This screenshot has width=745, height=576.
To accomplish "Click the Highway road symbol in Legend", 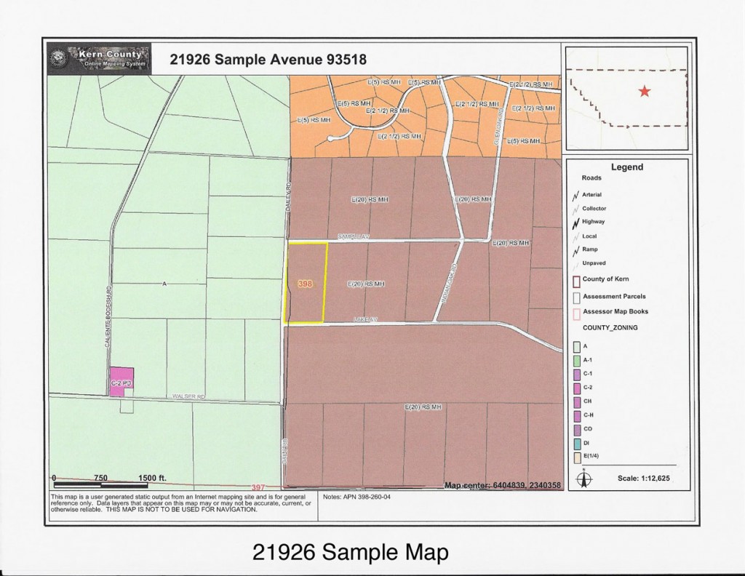I will pyautogui.click(x=575, y=221).
